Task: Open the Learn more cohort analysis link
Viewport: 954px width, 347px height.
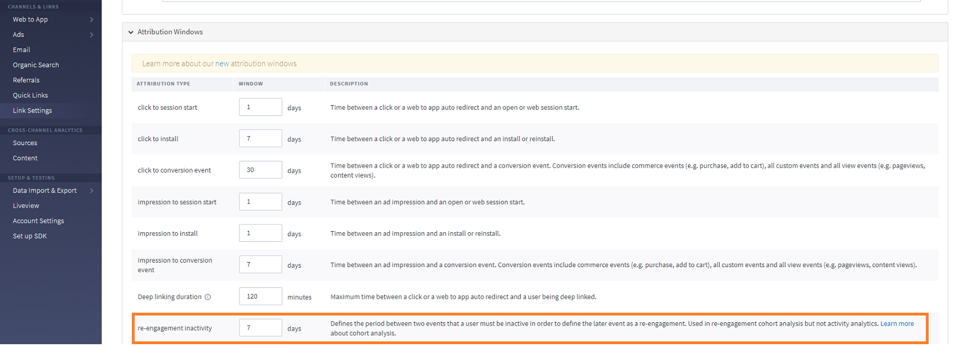Action: pos(897,324)
